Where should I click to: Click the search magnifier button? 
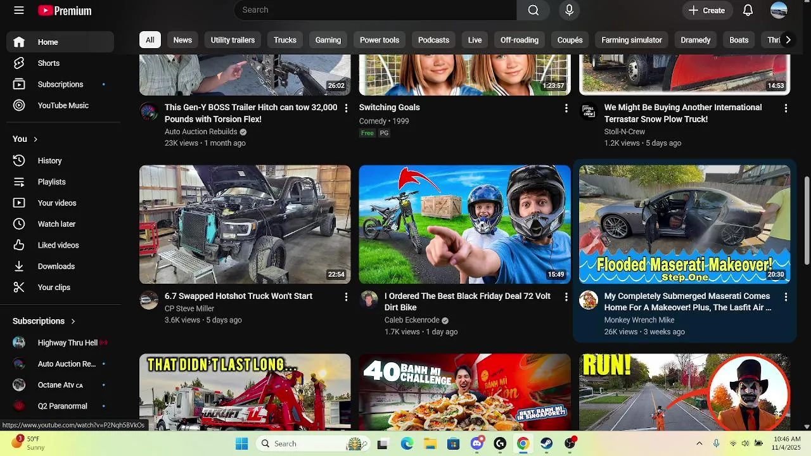(533, 10)
